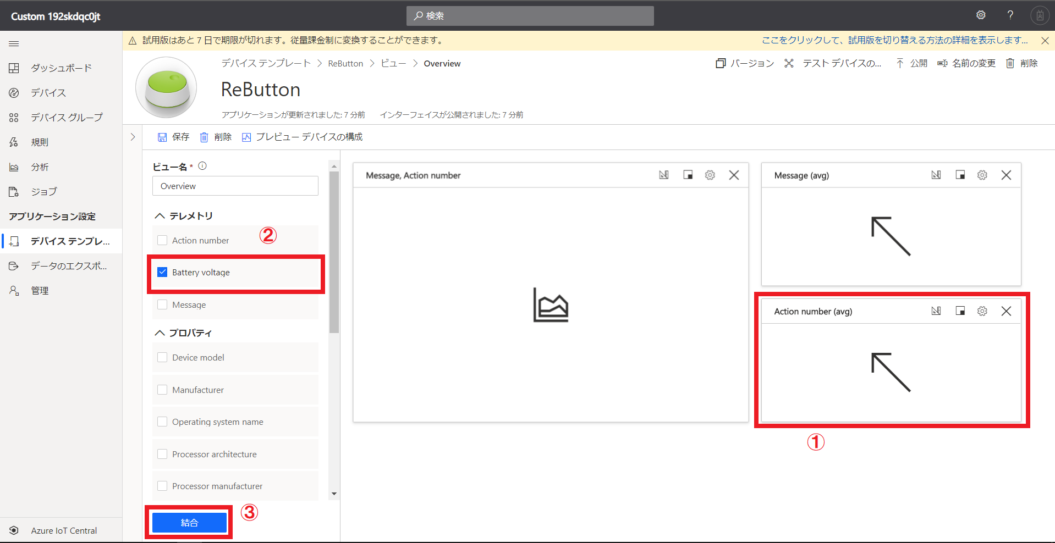Remove the Action number (avg) tile
The width and height of the screenshot is (1055, 543).
coord(1006,311)
